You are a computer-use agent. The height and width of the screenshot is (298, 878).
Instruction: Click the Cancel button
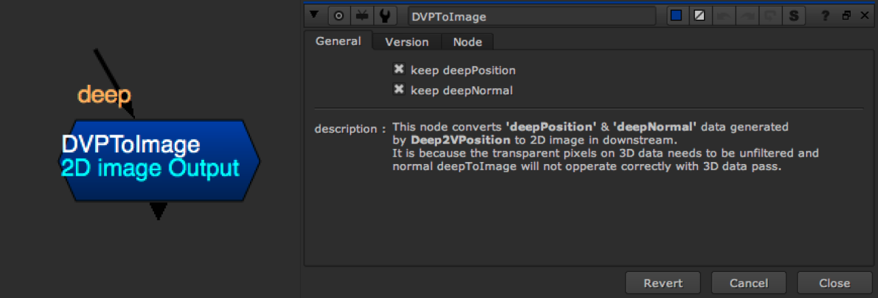coord(749,283)
